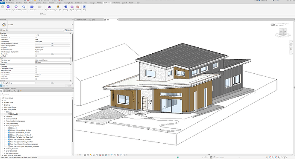This screenshot has height=159, width=295.
Task: Collapse the Extents properties section
Action: pyautogui.click(x=71, y=64)
